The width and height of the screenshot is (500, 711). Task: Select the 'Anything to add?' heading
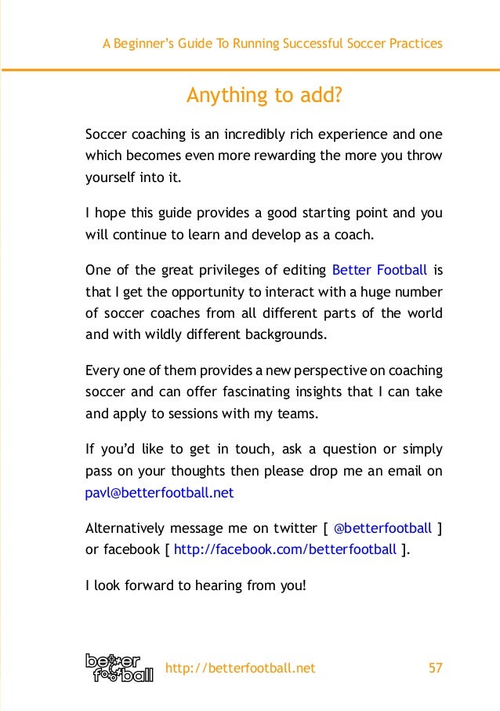[264, 96]
